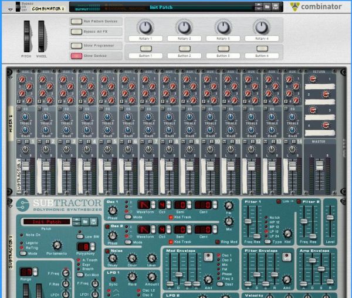
Task: Click channel 1 pan knob
Action: 25,149
